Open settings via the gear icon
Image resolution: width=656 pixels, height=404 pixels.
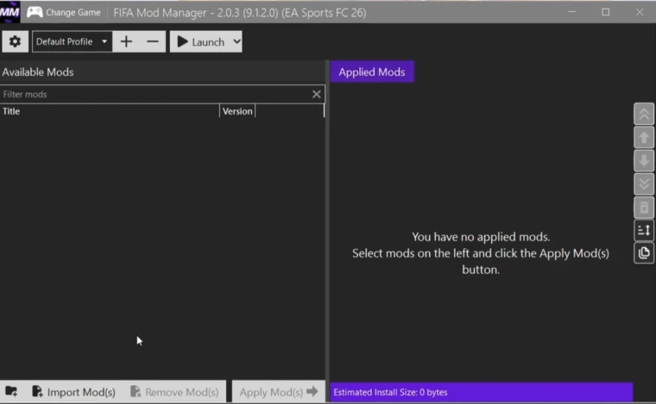point(15,41)
